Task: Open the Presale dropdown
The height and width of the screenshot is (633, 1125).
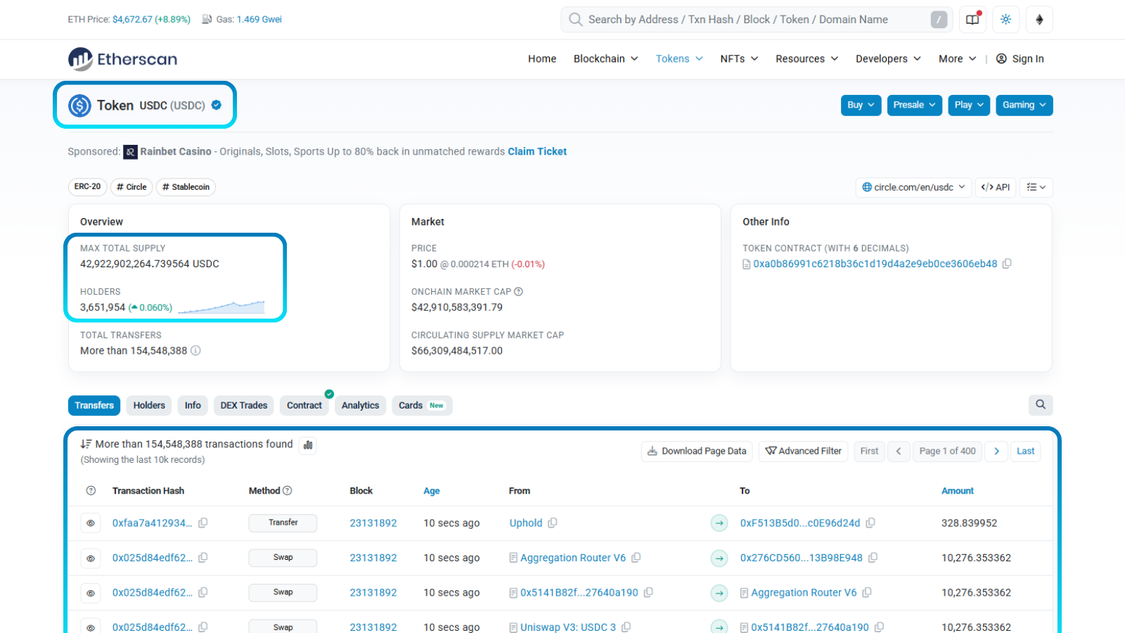Action: click(x=914, y=105)
